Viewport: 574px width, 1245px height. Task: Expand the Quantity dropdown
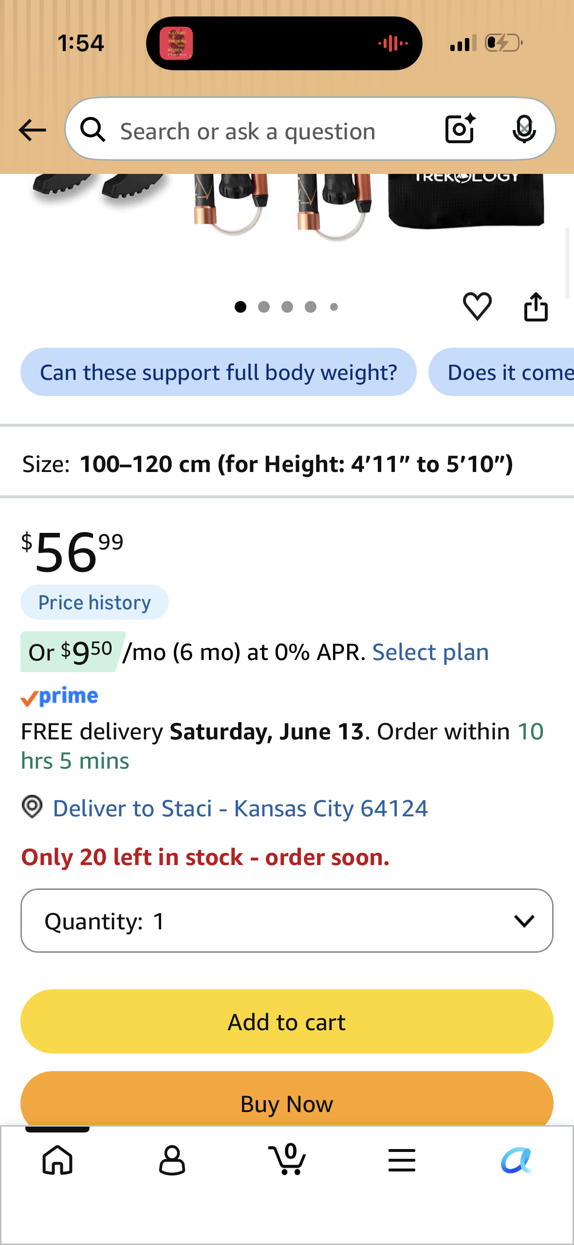pos(287,921)
